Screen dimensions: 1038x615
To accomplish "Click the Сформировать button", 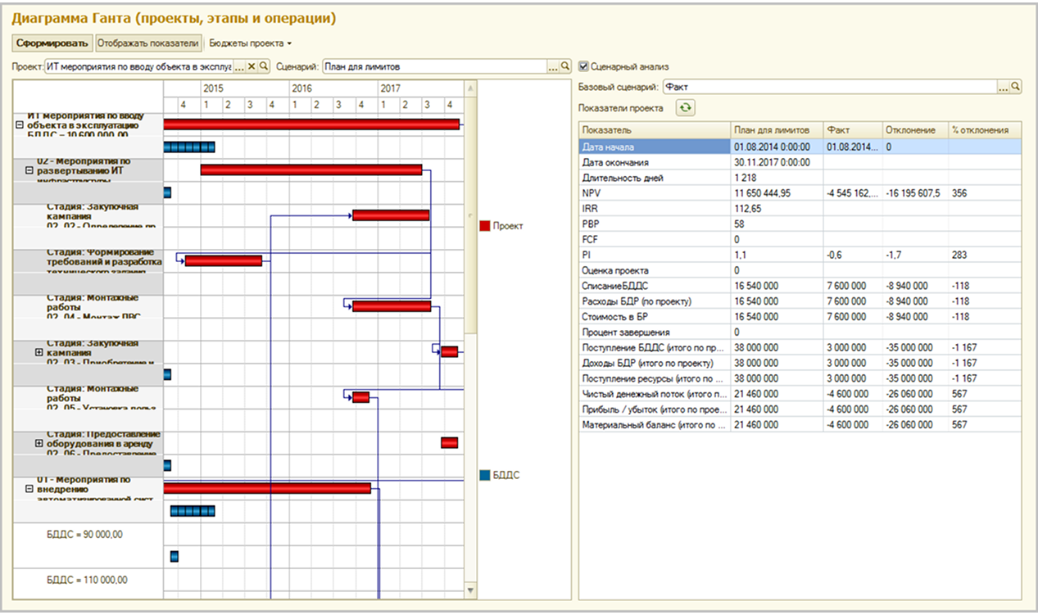I will click(52, 43).
